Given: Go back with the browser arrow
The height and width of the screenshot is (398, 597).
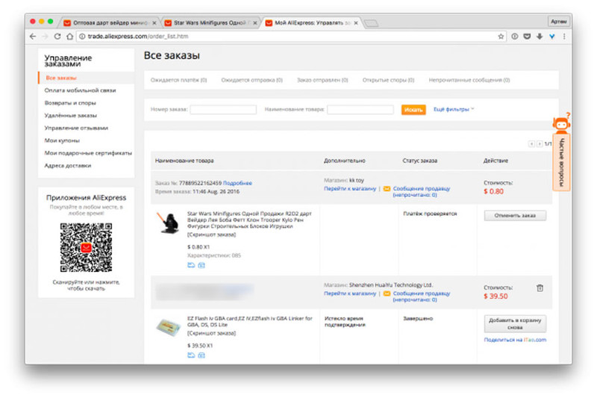Looking at the screenshot, I should click(x=33, y=36).
